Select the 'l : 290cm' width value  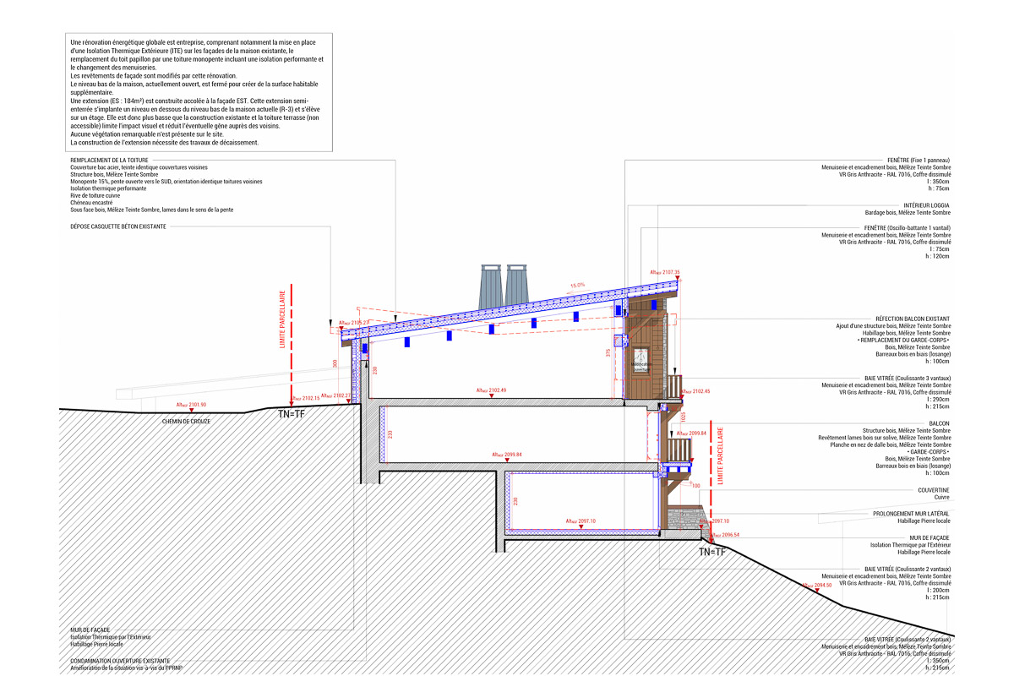939,399
